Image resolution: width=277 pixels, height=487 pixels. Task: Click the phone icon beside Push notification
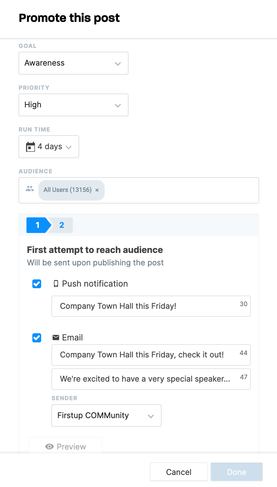(x=56, y=284)
